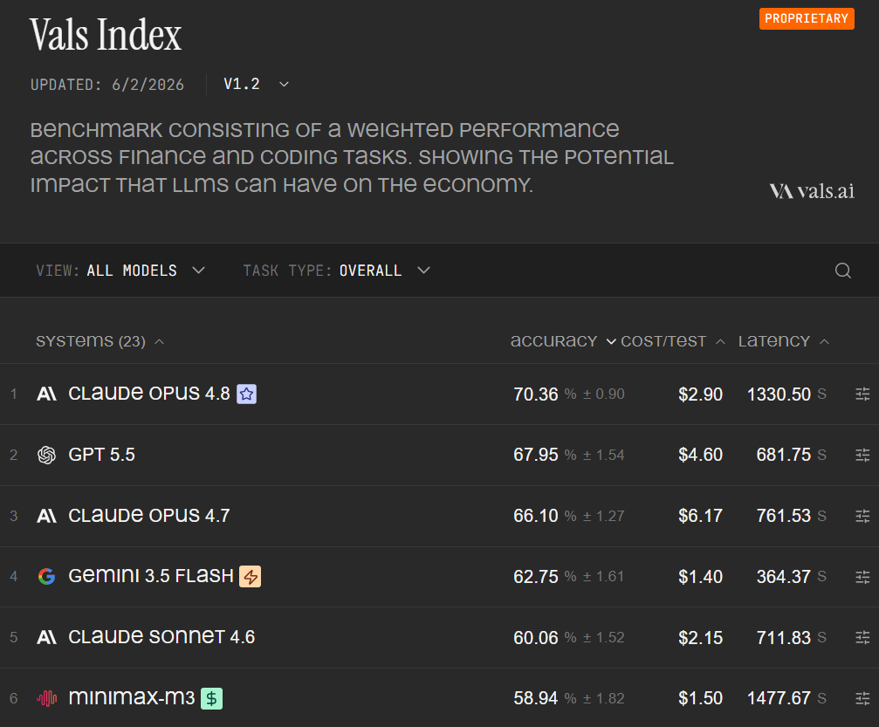Click the Proprietary badge
Image resolution: width=879 pixels, height=727 pixels.
pyautogui.click(x=807, y=18)
